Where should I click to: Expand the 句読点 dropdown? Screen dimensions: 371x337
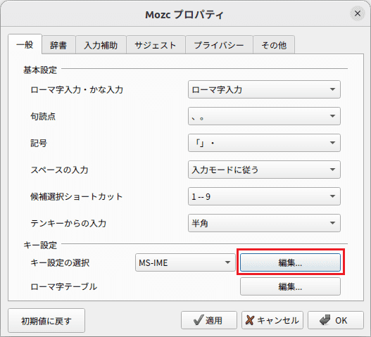pos(264,116)
